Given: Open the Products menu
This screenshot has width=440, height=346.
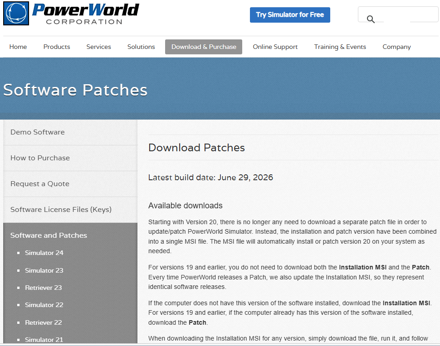Looking at the screenshot, I should 57,47.
